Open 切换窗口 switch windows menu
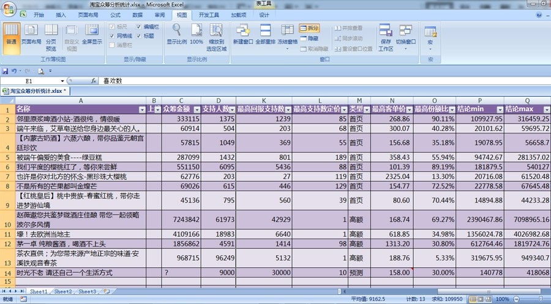The width and height of the screenshot is (551, 304). (x=405, y=37)
